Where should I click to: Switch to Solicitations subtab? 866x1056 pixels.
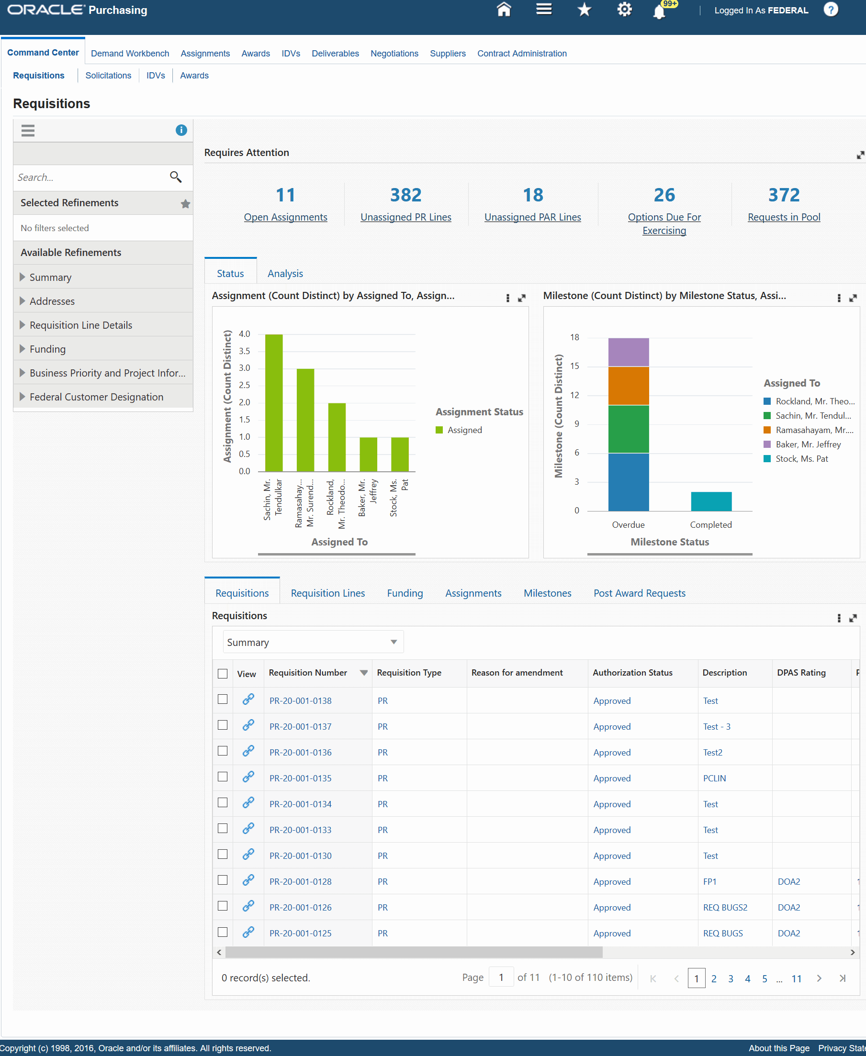(x=108, y=75)
